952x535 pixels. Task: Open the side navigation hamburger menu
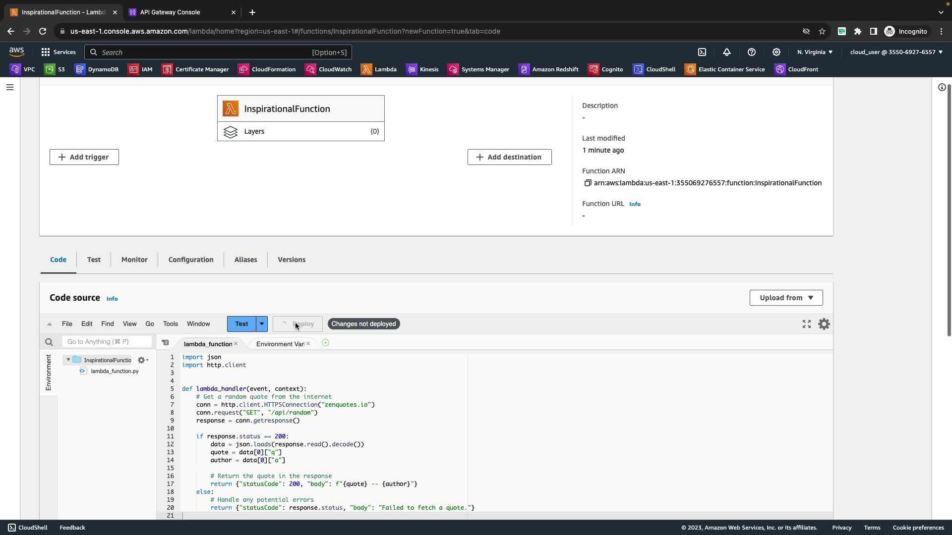pos(10,87)
